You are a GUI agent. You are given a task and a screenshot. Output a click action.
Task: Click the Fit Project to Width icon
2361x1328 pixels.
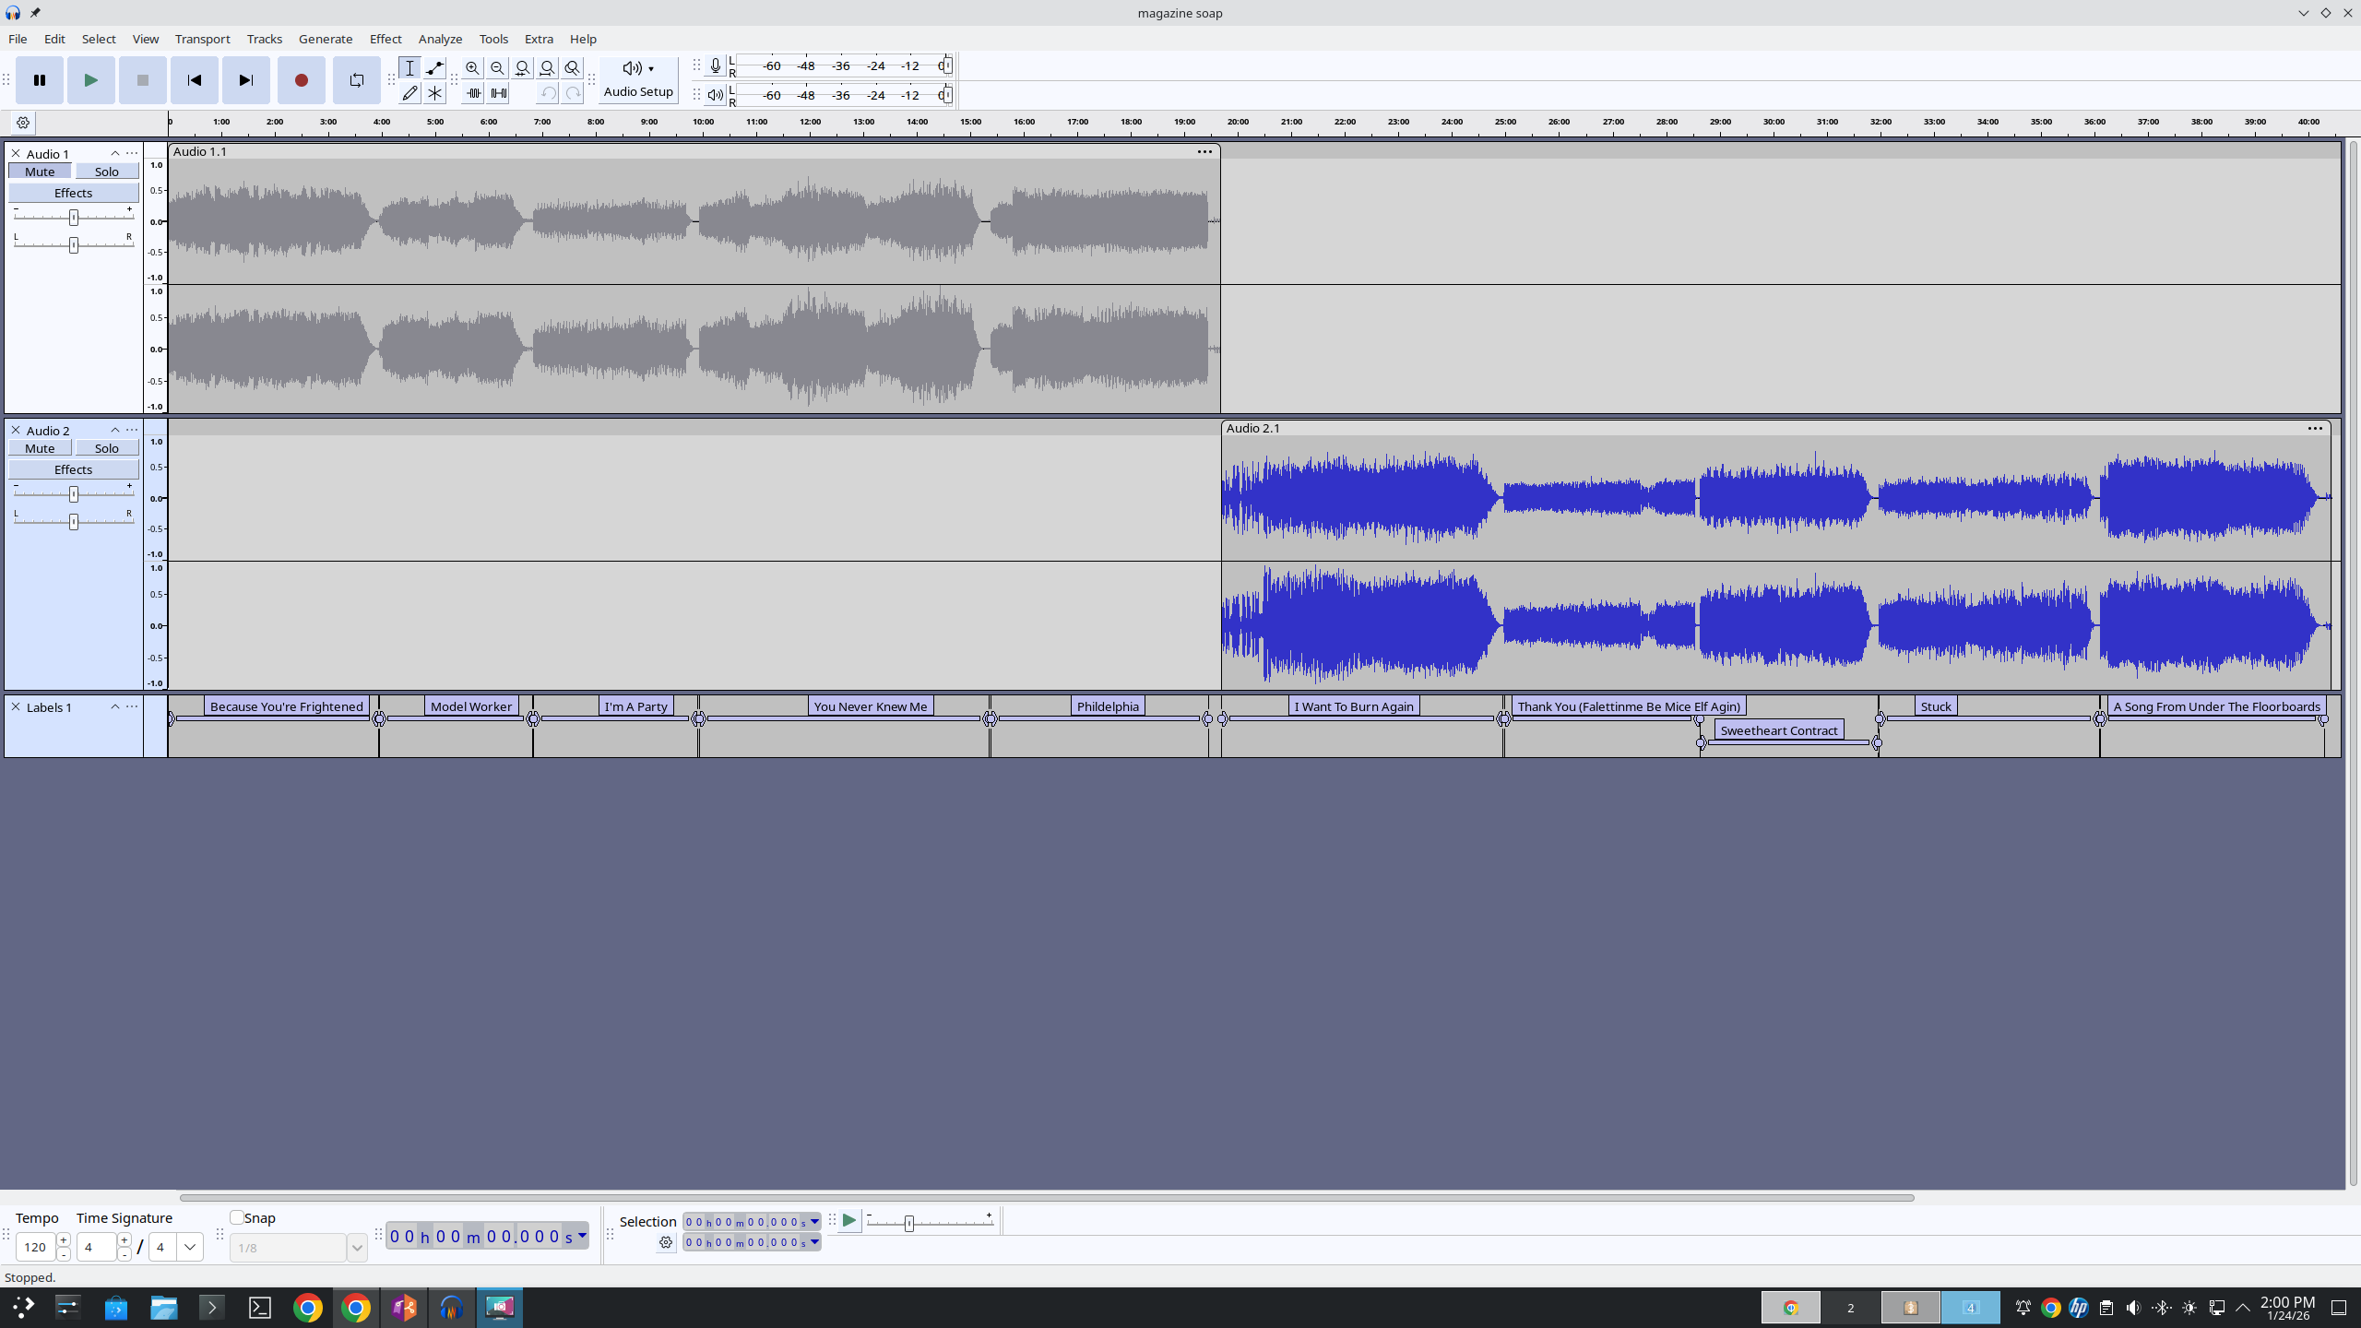547,68
